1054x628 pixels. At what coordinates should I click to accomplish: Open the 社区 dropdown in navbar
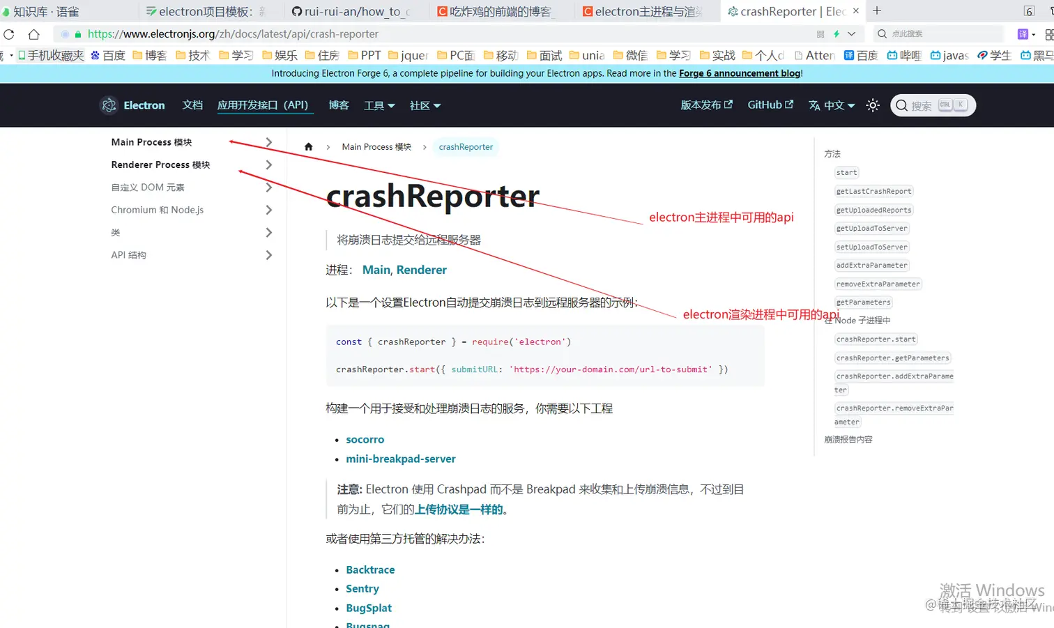(x=425, y=105)
